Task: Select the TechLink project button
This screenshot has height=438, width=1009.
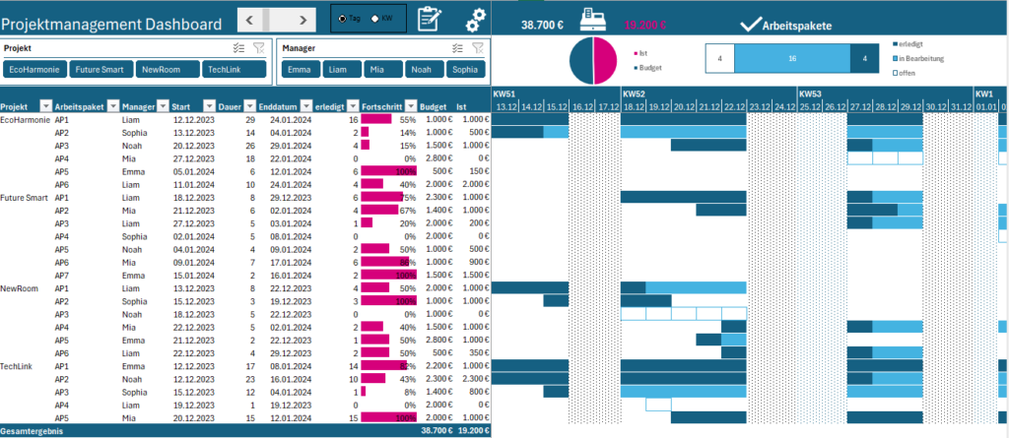Action: coord(234,70)
